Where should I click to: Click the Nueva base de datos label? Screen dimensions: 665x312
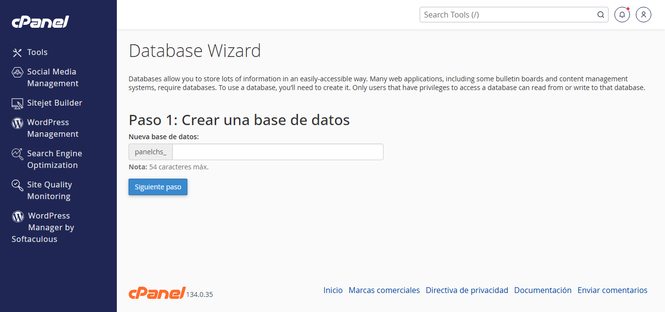pos(164,137)
